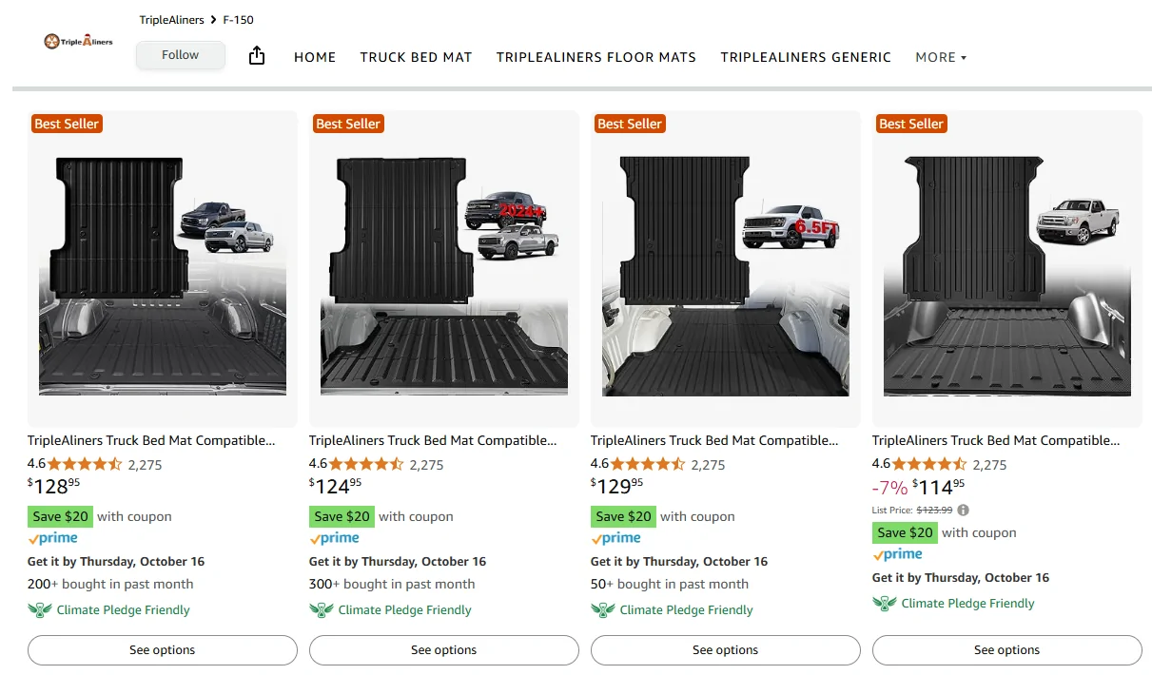1152x675 pixels.
Task: Click the share icon beside Follow
Action: pos(256,57)
